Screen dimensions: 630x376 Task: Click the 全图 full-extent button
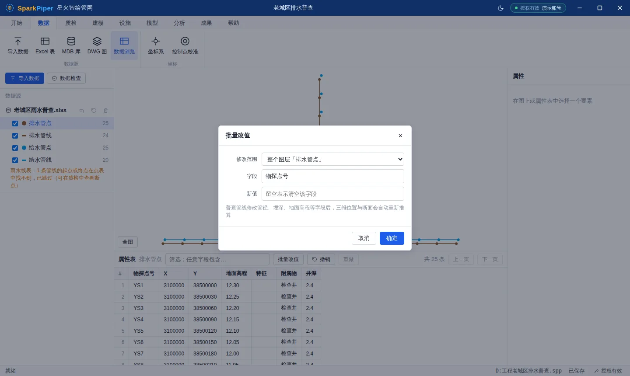coord(128,242)
